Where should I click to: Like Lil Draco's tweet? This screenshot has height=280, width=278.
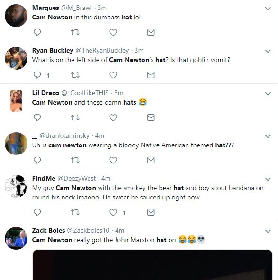(113, 117)
